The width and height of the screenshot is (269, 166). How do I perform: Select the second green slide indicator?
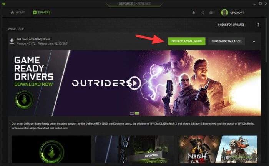[137, 113]
